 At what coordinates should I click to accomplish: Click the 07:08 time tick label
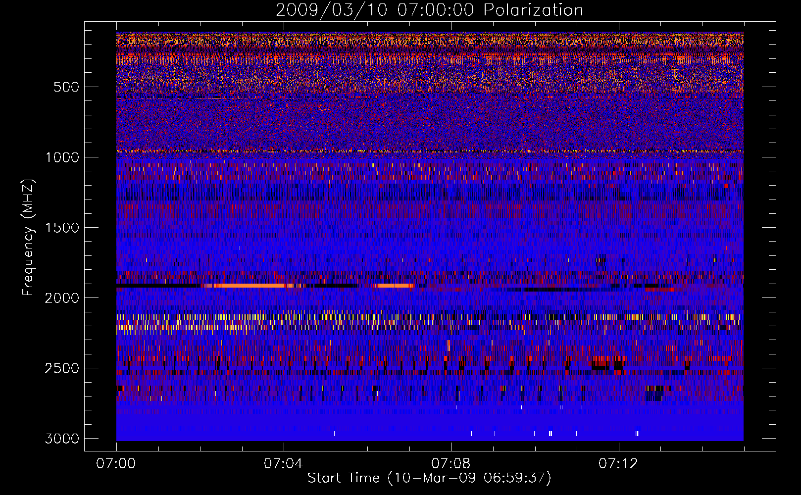tap(451, 464)
